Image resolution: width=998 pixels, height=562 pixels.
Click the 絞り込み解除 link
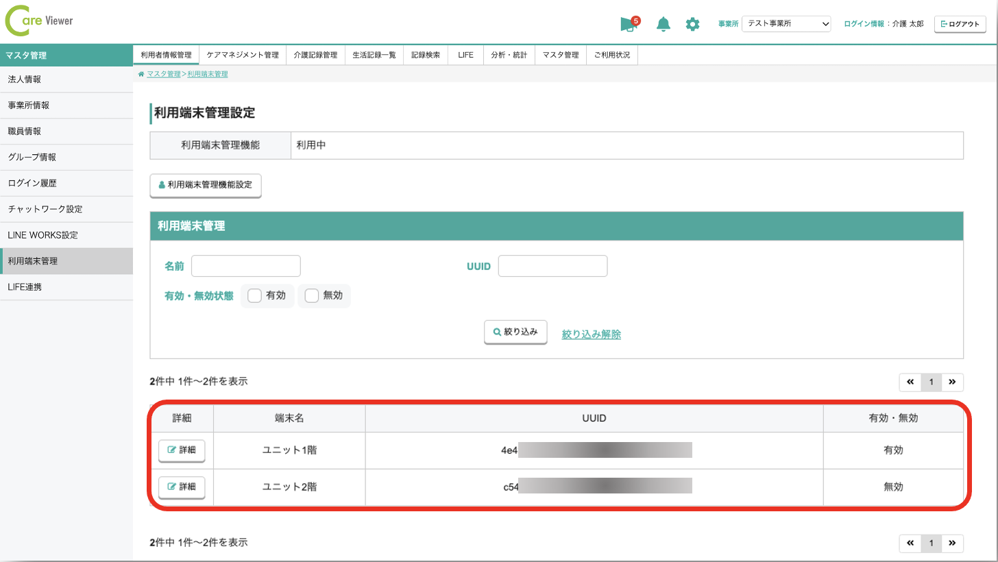591,334
